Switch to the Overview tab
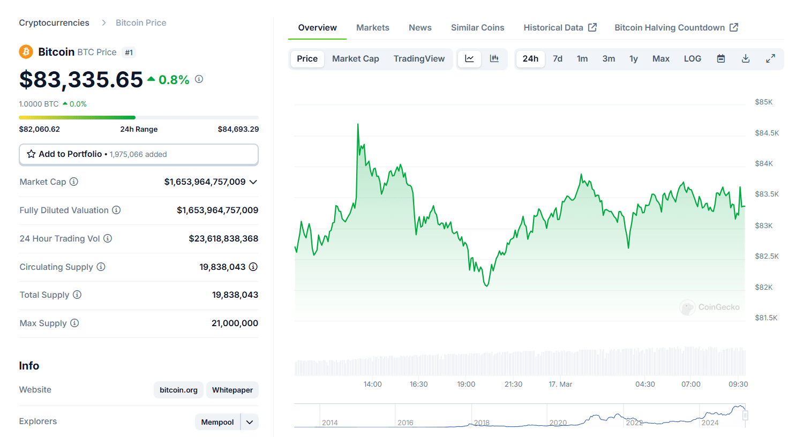 [x=318, y=27]
